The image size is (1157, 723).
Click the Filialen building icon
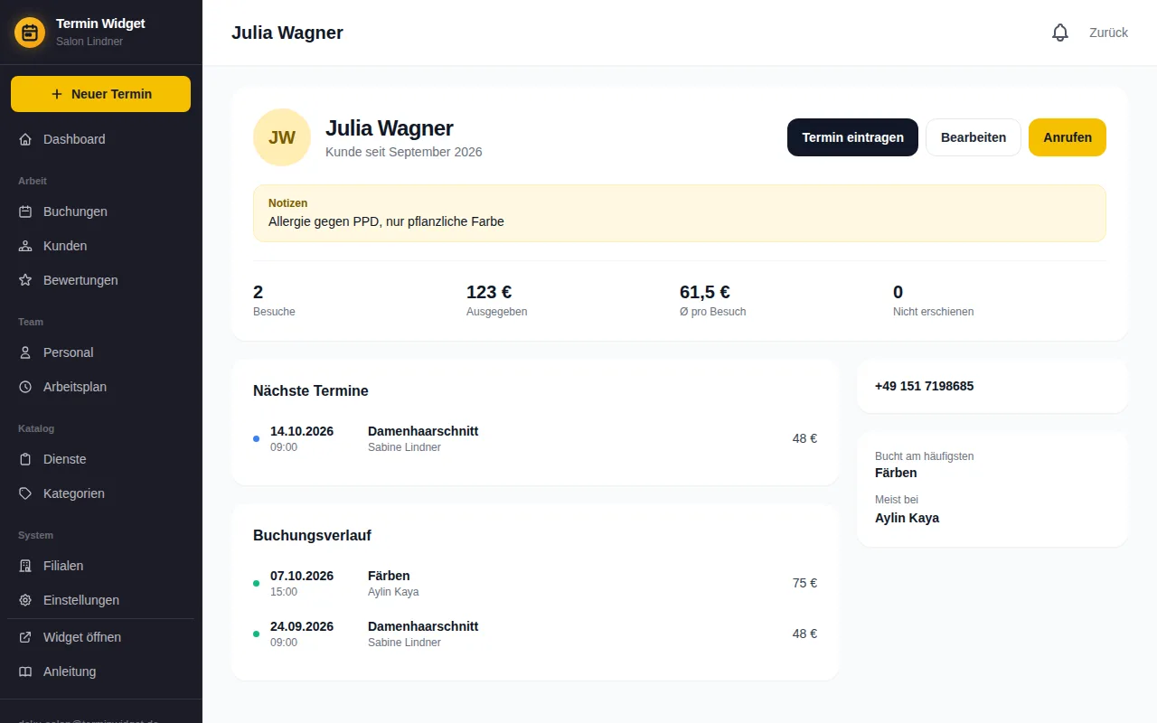(x=25, y=566)
